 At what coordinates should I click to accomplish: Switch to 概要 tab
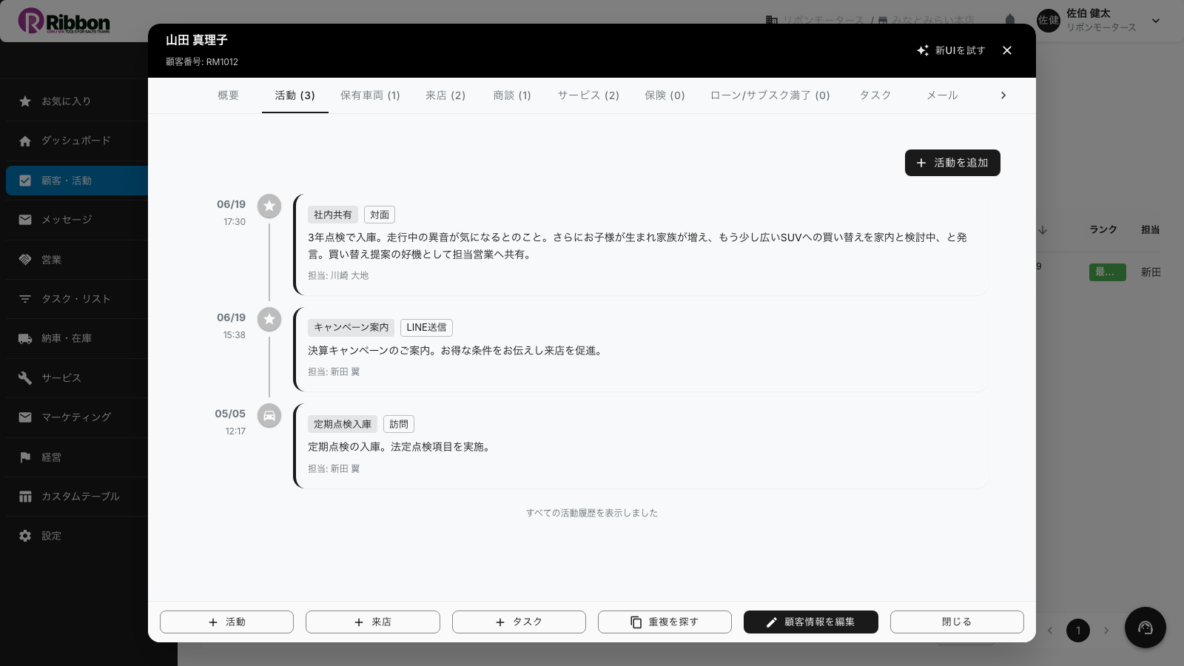(x=229, y=95)
